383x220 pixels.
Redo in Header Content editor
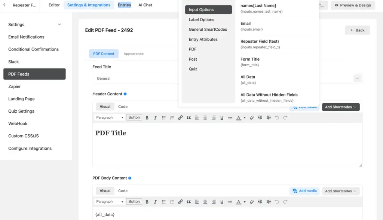point(285,117)
